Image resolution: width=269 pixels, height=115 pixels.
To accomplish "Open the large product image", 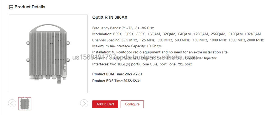I will (x=48, y=54).
